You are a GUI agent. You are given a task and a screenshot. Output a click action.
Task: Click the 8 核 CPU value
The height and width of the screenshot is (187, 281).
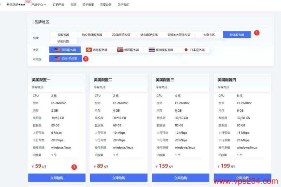(x=240, y=96)
